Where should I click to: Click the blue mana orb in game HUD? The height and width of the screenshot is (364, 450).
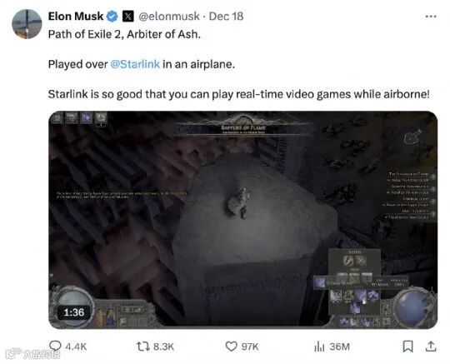tap(413, 305)
